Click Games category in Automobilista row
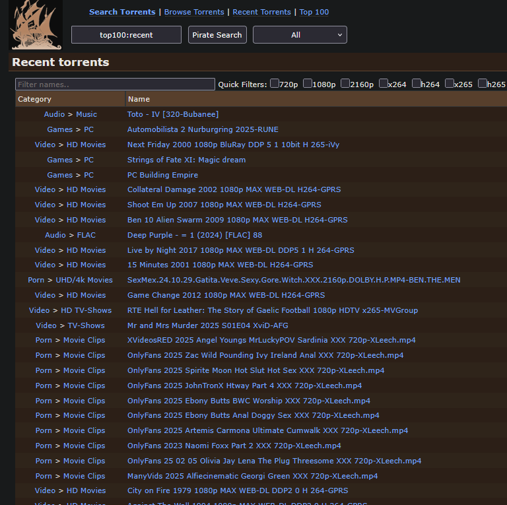Screen dimensions: 507x505 pos(60,129)
